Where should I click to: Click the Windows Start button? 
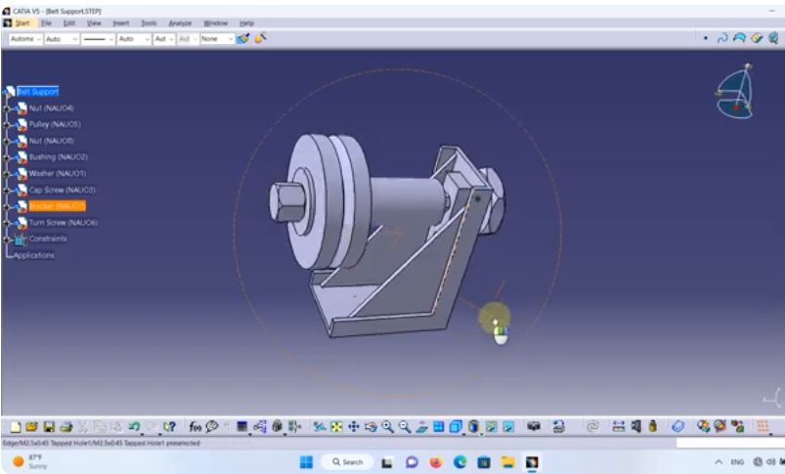(x=306, y=462)
